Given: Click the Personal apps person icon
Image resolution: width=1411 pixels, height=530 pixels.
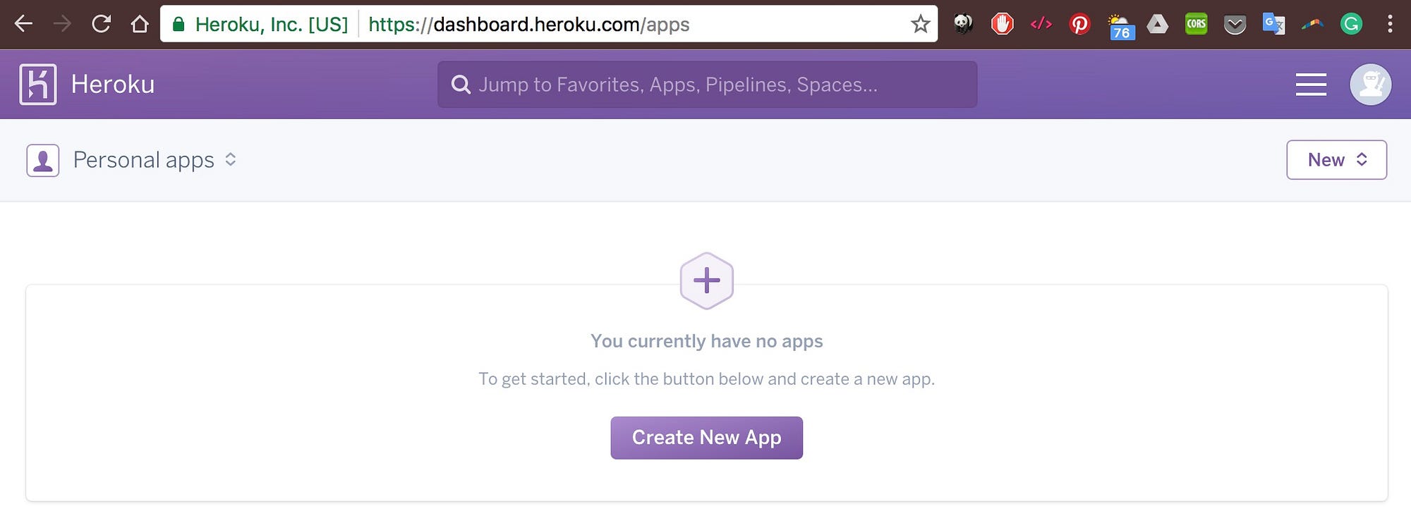Looking at the screenshot, I should tap(43, 160).
